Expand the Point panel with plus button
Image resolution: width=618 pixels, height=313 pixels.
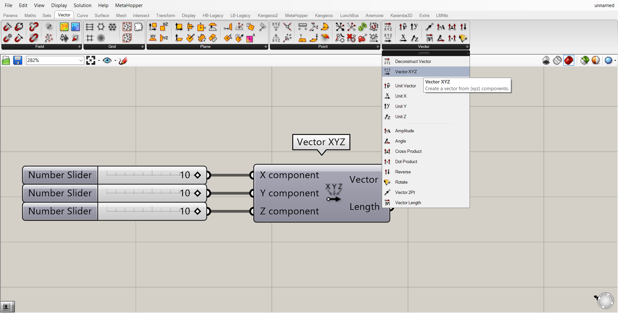(378, 47)
